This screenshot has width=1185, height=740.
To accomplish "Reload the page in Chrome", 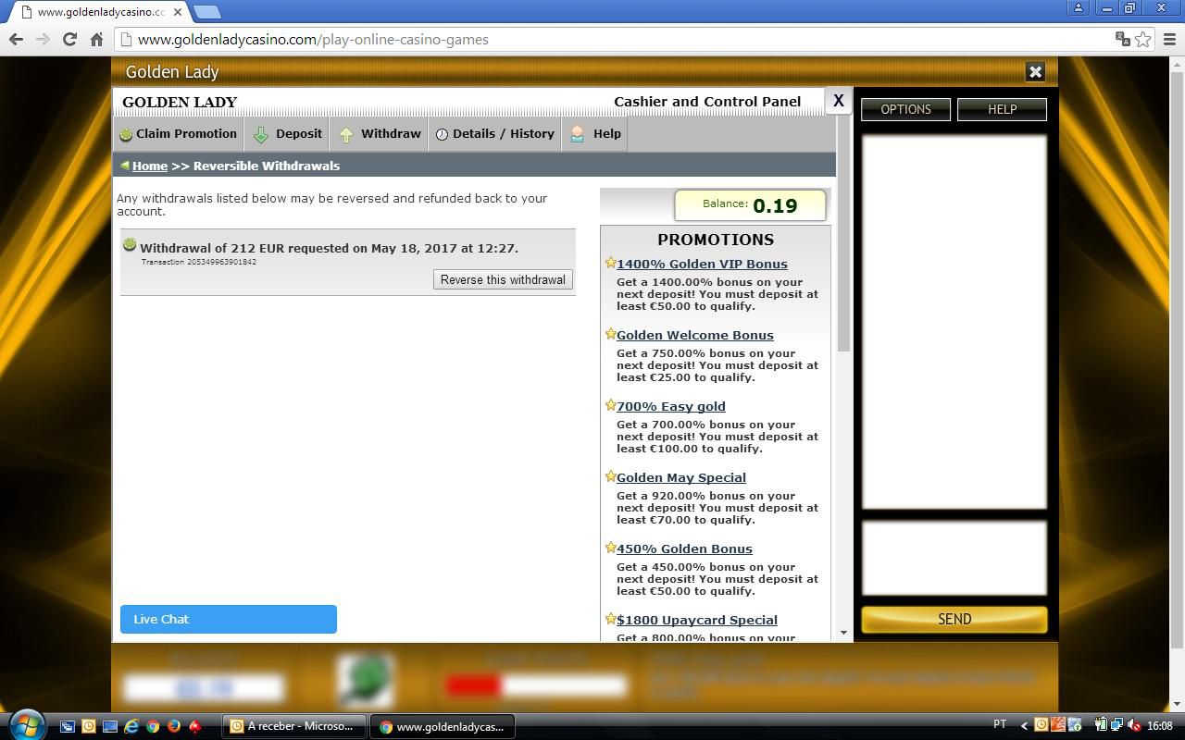I will click(x=69, y=39).
